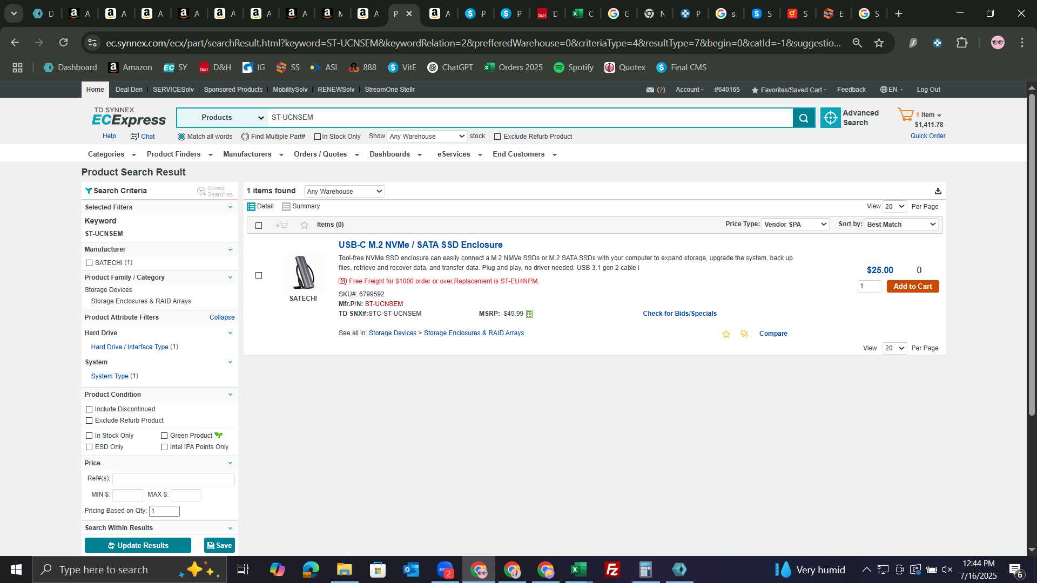Open Sort by Best Match dropdown
The height and width of the screenshot is (583, 1037).
pos(901,225)
